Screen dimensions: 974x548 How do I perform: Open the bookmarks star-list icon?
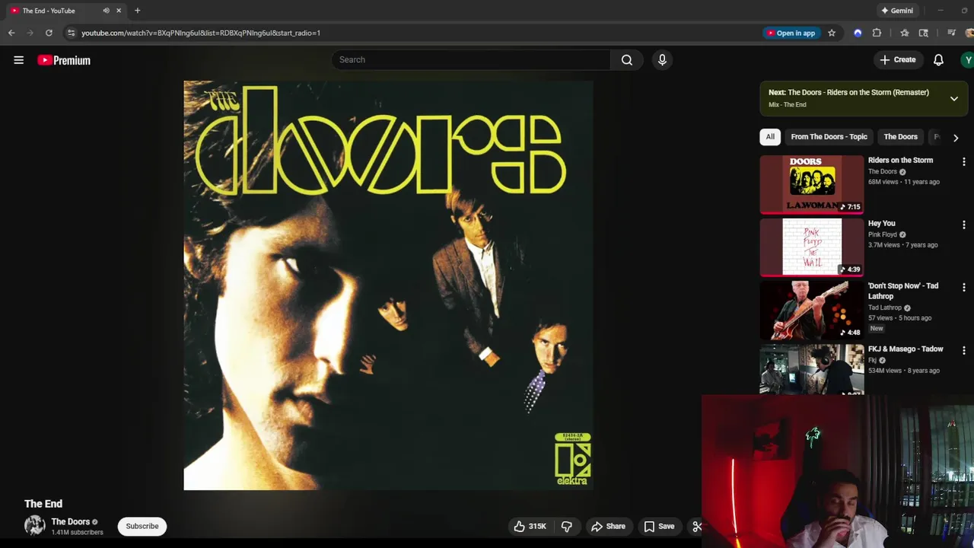tap(904, 33)
